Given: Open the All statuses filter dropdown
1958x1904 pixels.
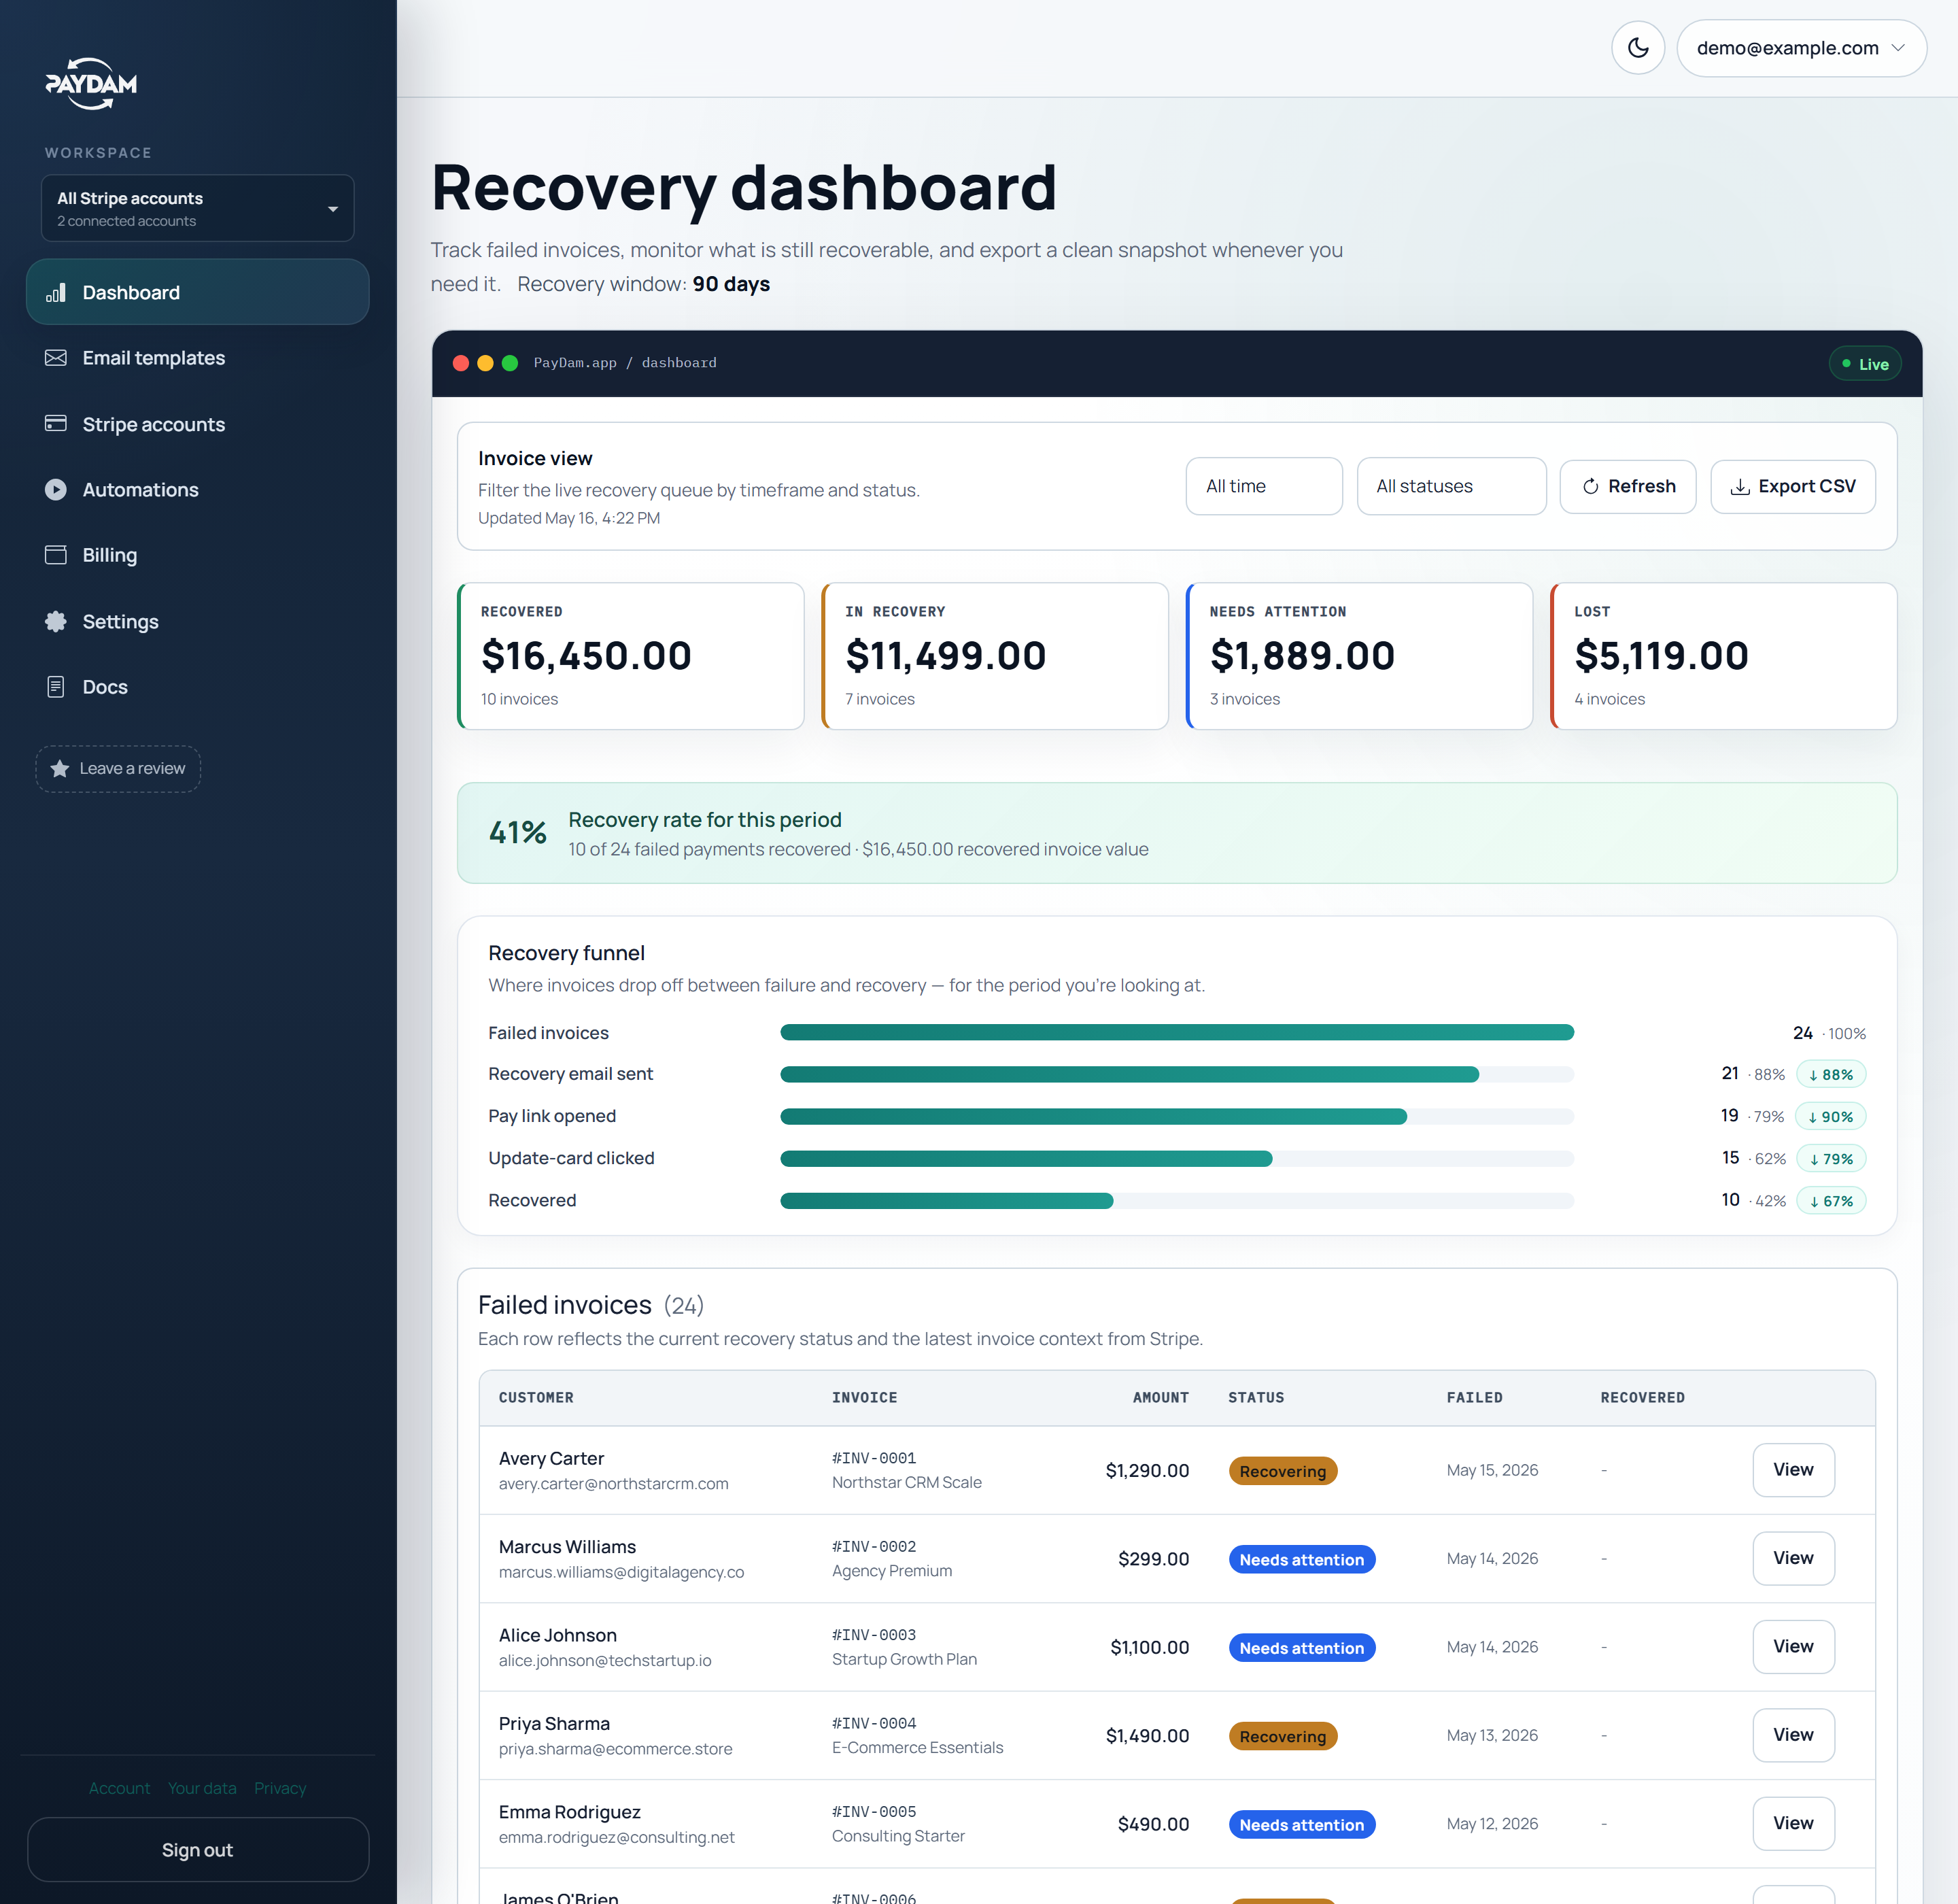Looking at the screenshot, I should [x=1451, y=486].
